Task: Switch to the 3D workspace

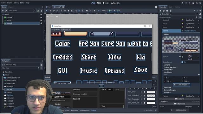Action: [x=99, y=3]
